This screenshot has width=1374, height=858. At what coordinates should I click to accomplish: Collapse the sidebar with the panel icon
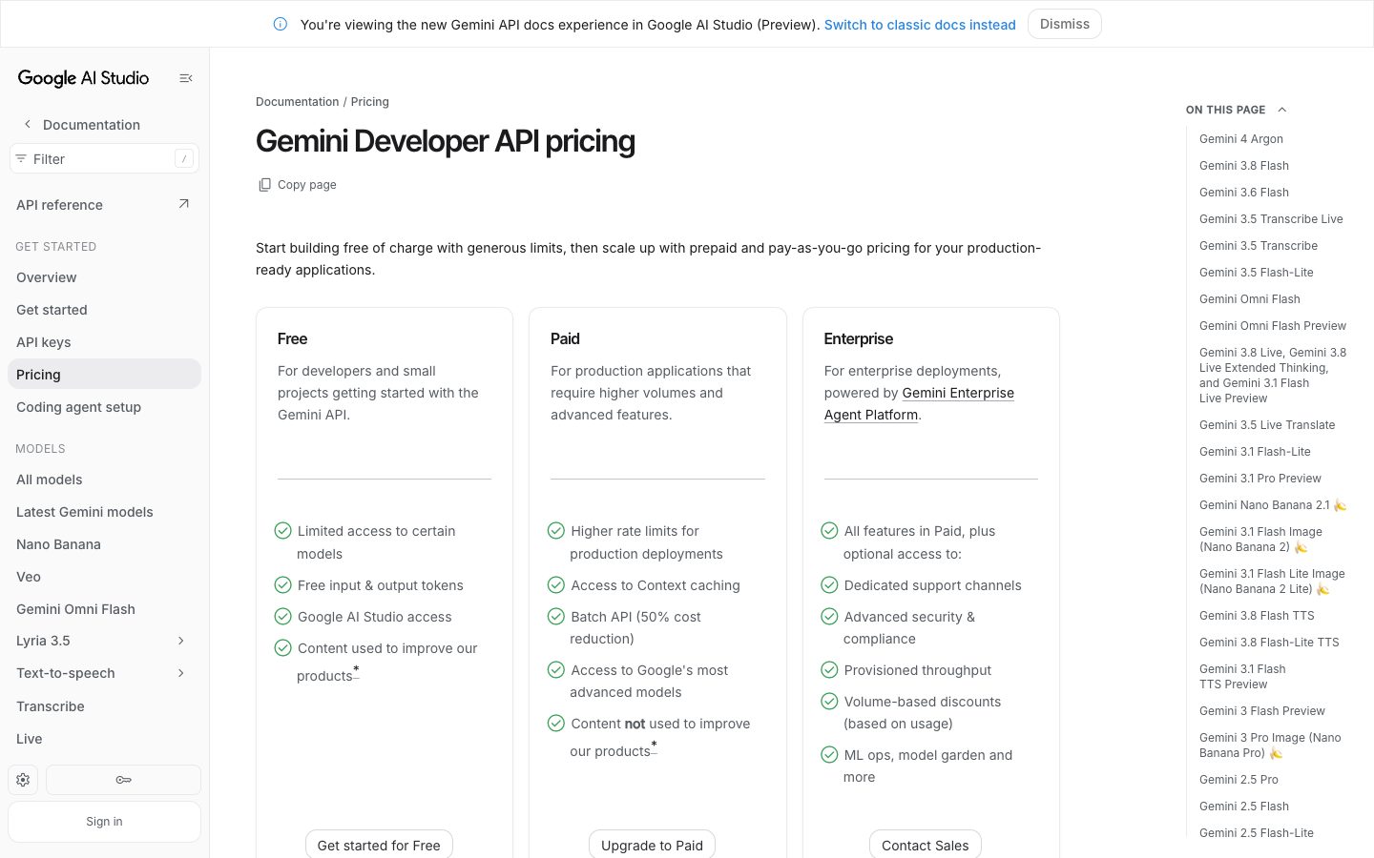(186, 78)
